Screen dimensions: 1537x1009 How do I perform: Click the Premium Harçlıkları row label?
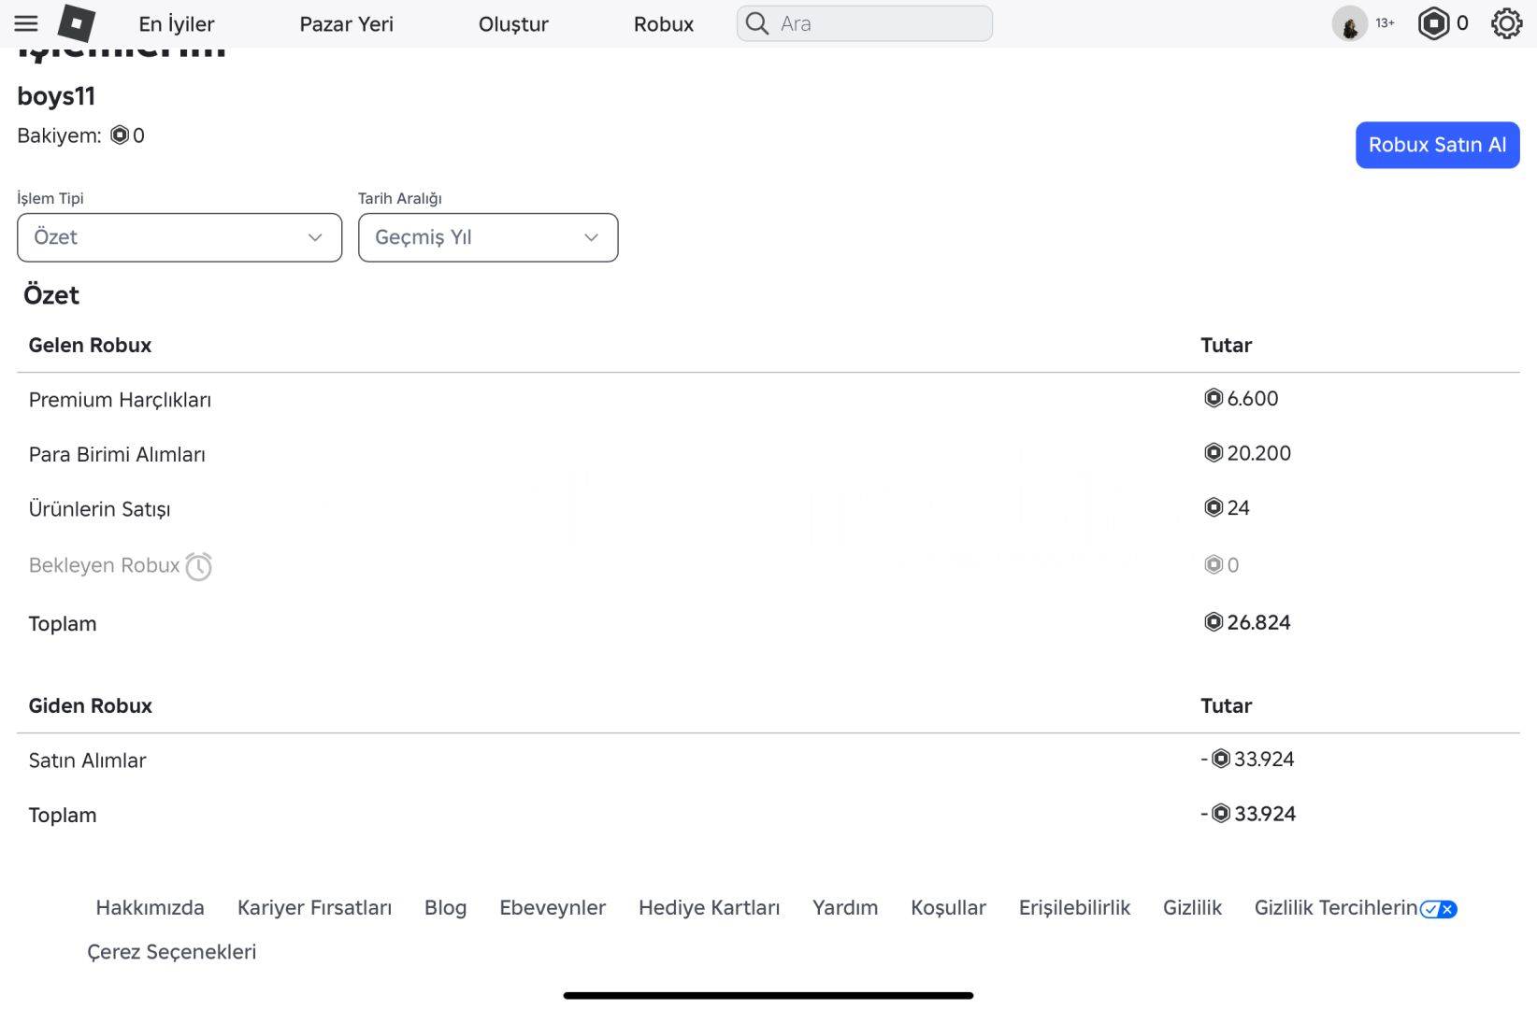tap(120, 400)
